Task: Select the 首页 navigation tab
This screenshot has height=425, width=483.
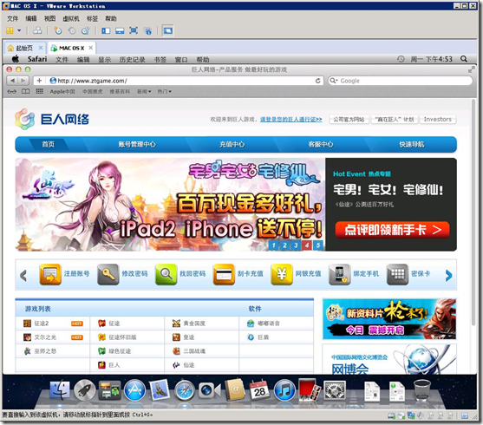Action: [48, 144]
